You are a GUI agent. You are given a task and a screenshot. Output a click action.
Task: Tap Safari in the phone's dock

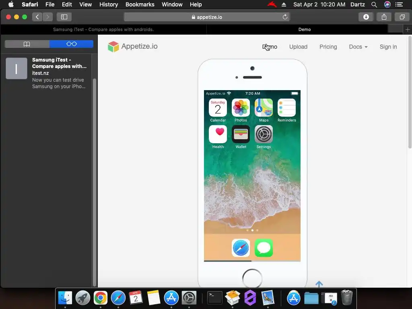pyautogui.click(x=241, y=248)
